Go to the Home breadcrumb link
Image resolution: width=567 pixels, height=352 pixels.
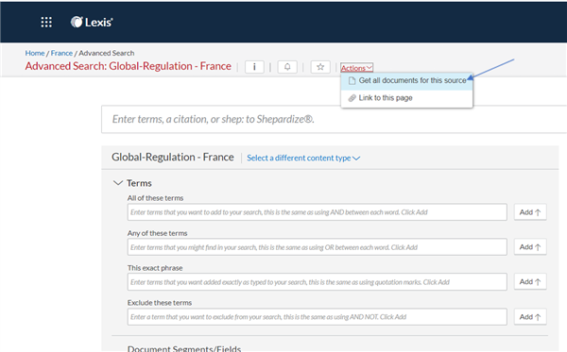35,53
